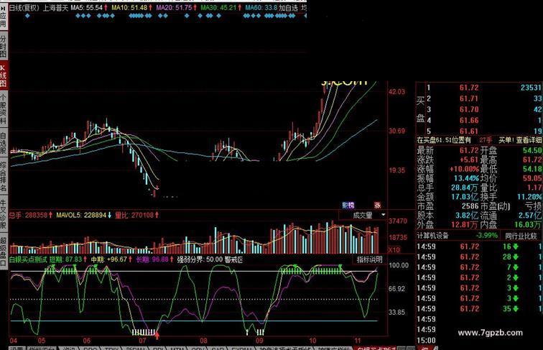Click the MA60: 33.8 value
The image size is (543, 350).
point(261,8)
